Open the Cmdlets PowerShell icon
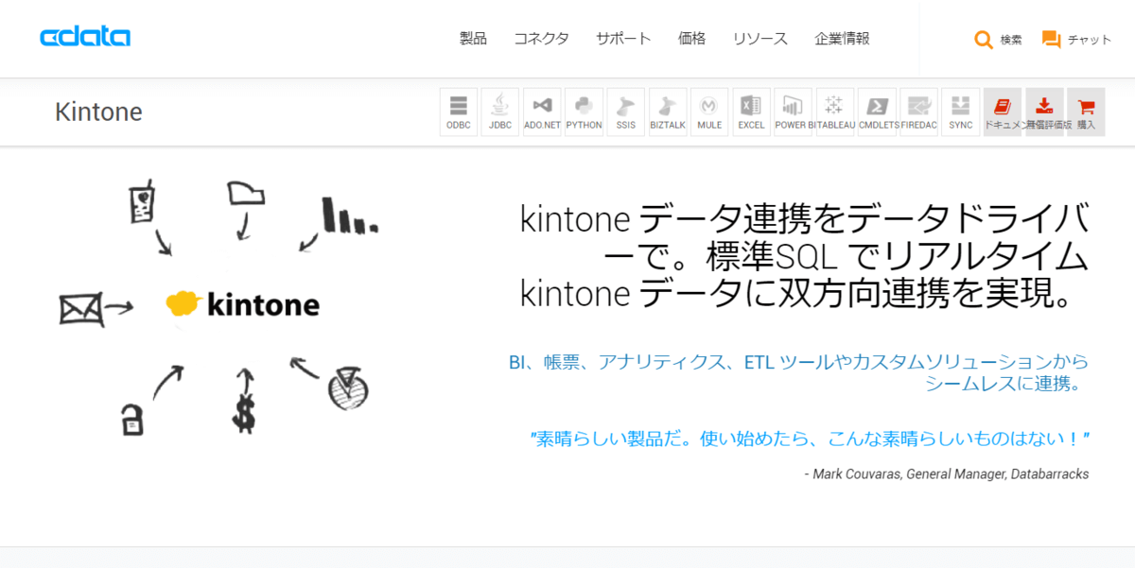 pyautogui.click(x=877, y=112)
